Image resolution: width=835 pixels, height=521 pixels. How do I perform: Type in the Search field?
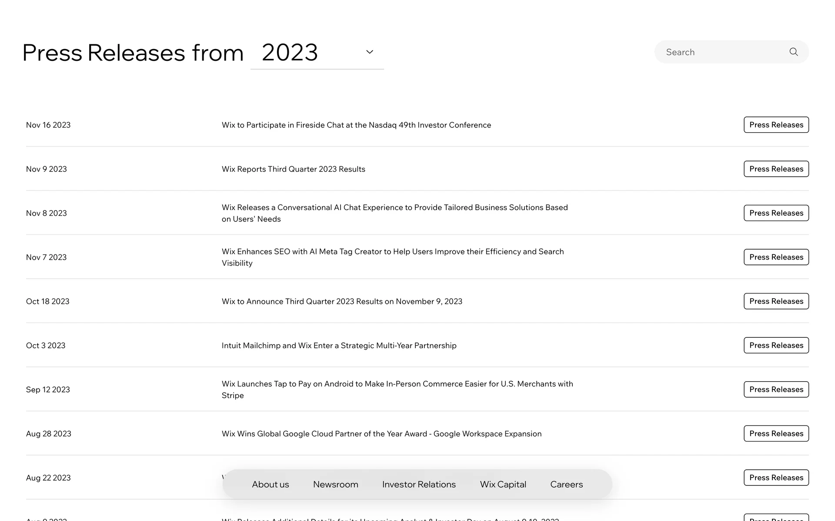722,52
